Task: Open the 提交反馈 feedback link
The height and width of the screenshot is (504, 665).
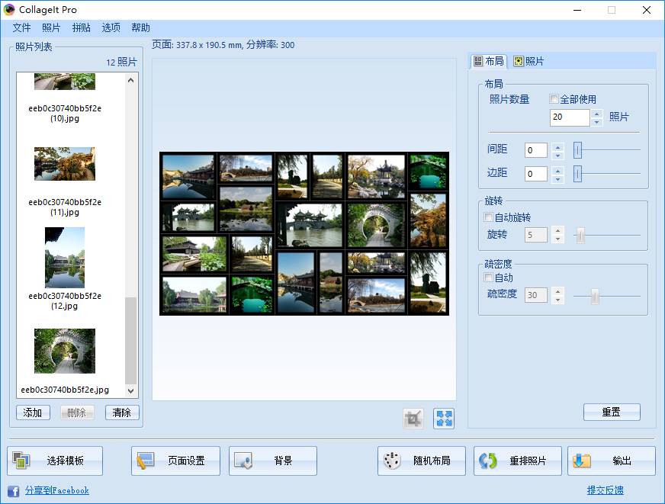Action: coord(606,490)
